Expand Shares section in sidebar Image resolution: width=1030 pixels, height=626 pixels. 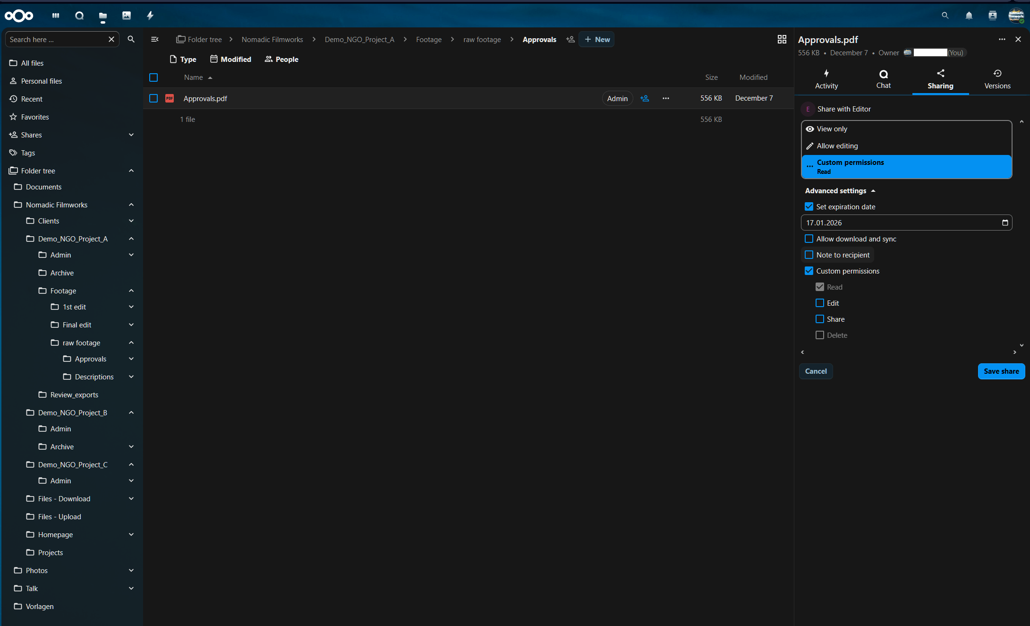coord(131,135)
